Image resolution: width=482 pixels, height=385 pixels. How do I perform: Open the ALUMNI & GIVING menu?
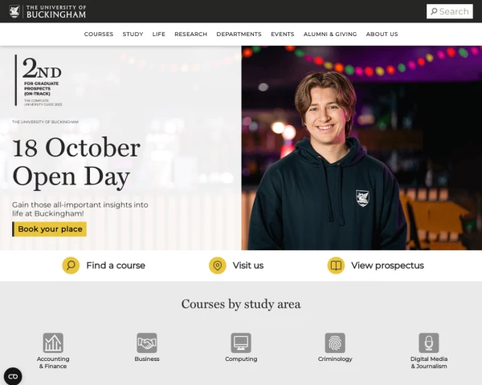click(x=330, y=34)
